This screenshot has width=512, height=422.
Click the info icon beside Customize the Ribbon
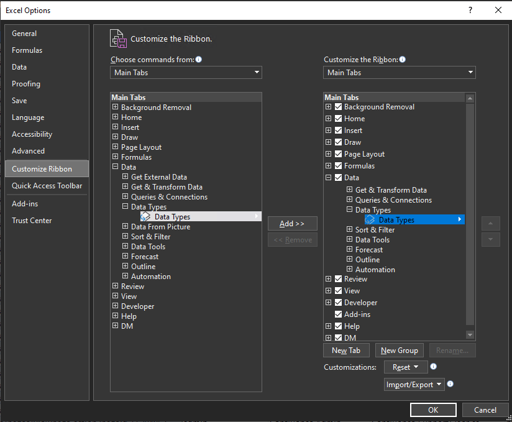(402, 60)
